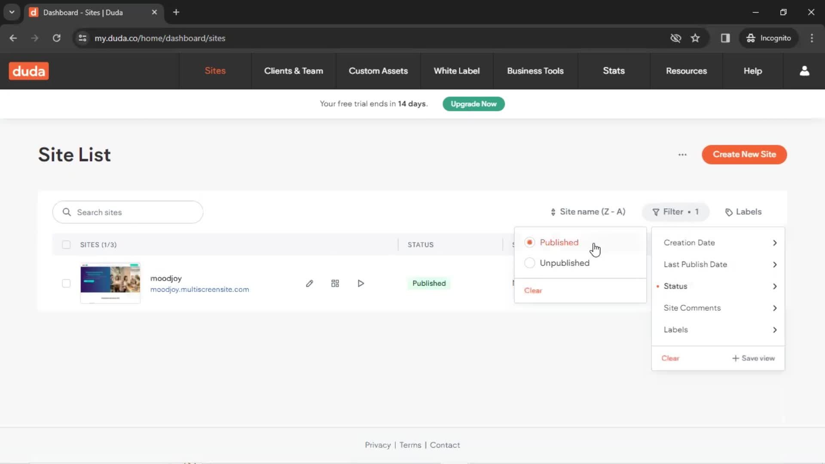Toggle the Filter dropdown button
Screen dimensions: 825x464
[x=675, y=212]
